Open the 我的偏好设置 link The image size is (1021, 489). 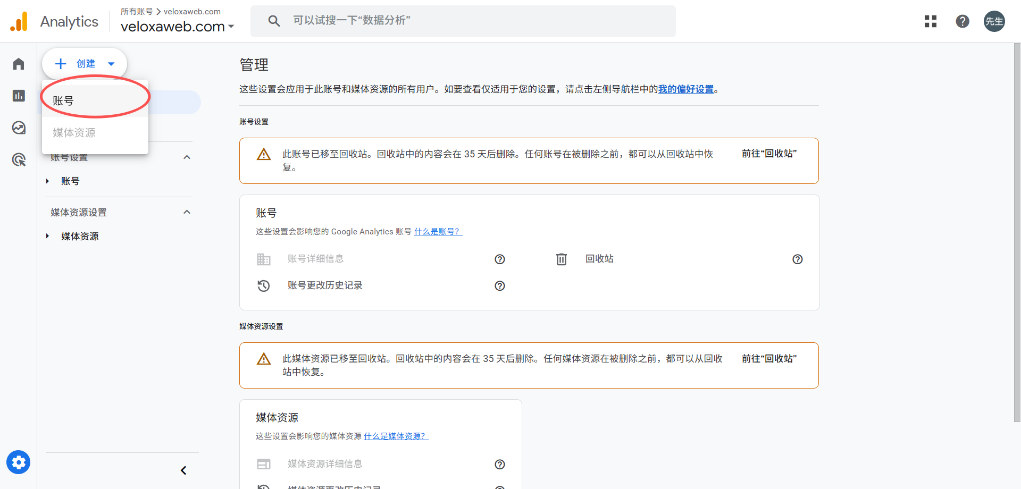(x=686, y=89)
